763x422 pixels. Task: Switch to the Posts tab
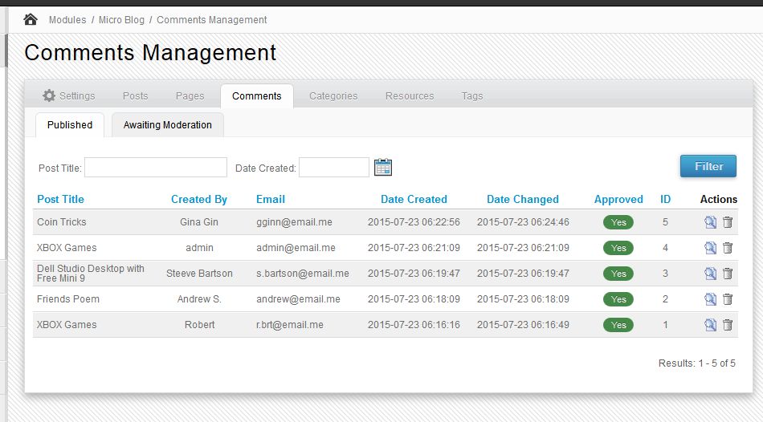click(x=135, y=95)
